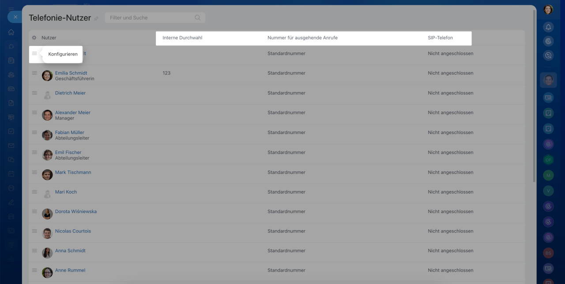Open the BS chat avatar in right panel
This screenshot has width=565, height=284.
(548, 253)
